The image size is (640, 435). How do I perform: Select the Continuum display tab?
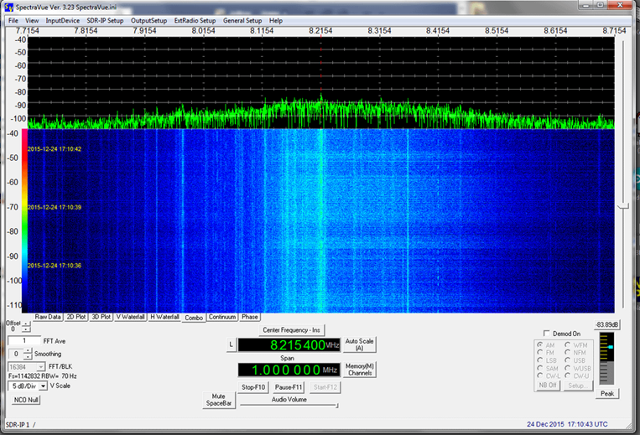(222, 318)
